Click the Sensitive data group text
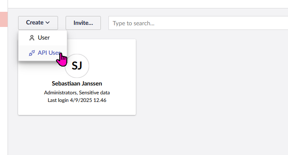The height and width of the screenshot is (155, 288). click(95, 93)
